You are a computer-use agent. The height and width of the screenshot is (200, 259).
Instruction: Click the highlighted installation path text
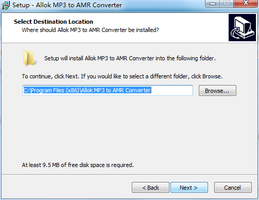coord(87,90)
